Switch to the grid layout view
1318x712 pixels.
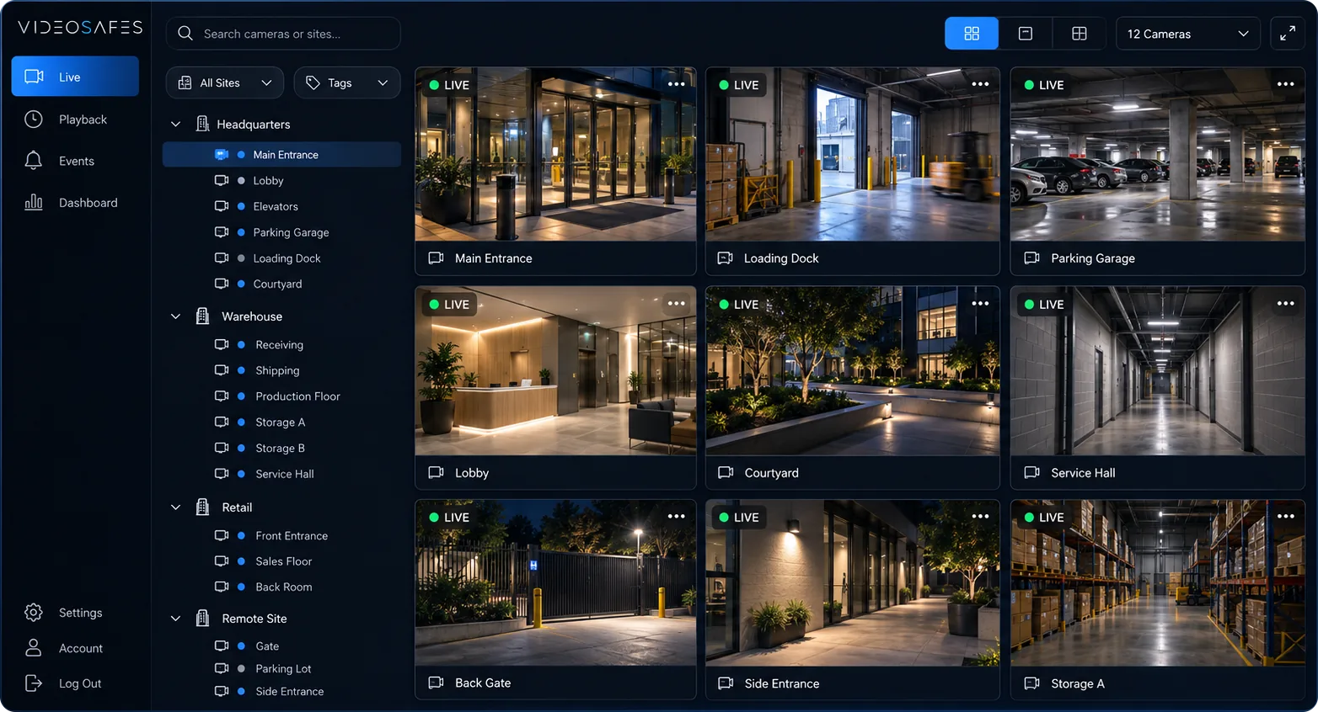pos(972,34)
